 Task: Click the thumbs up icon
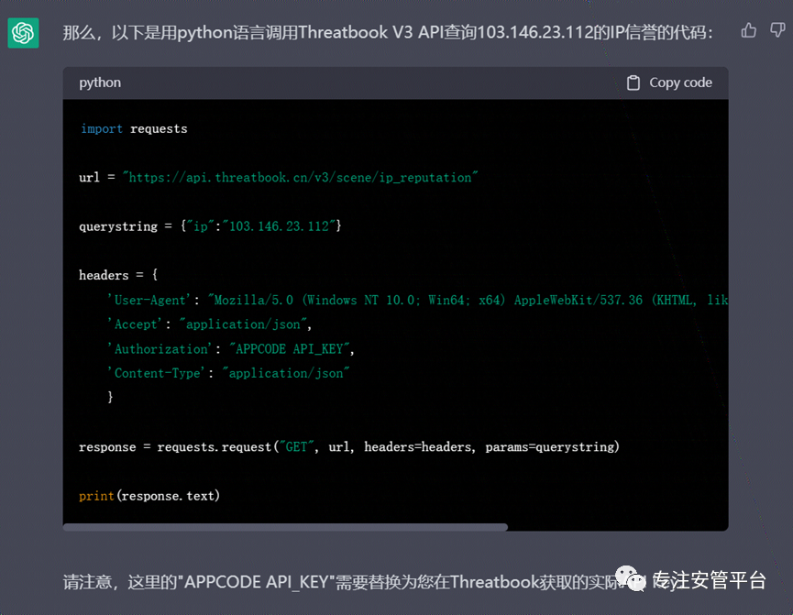click(x=748, y=31)
